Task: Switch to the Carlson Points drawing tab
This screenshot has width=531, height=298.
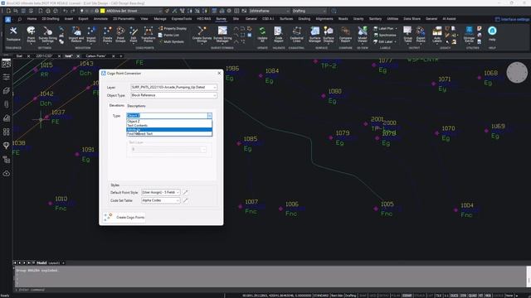Action: point(96,56)
